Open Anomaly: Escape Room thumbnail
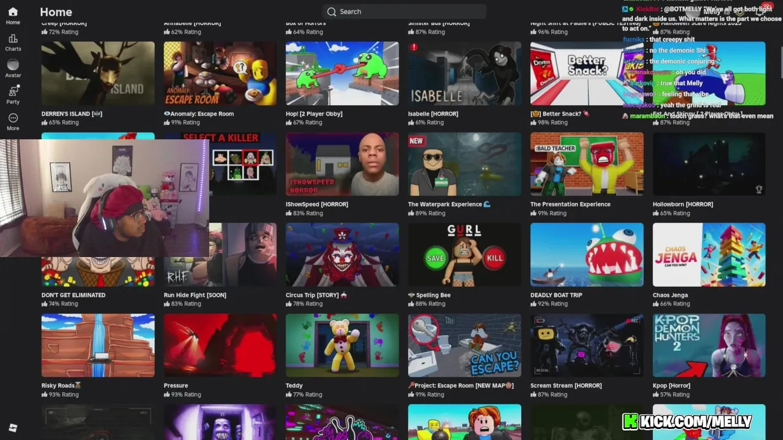The height and width of the screenshot is (440, 783). coord(220,73)
